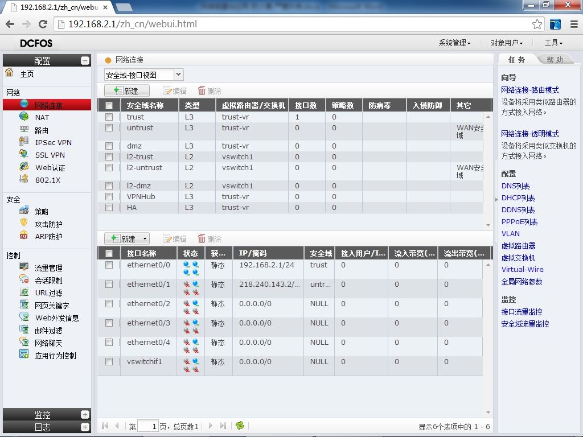Check the dmz zone checkbox

(109, 146)
